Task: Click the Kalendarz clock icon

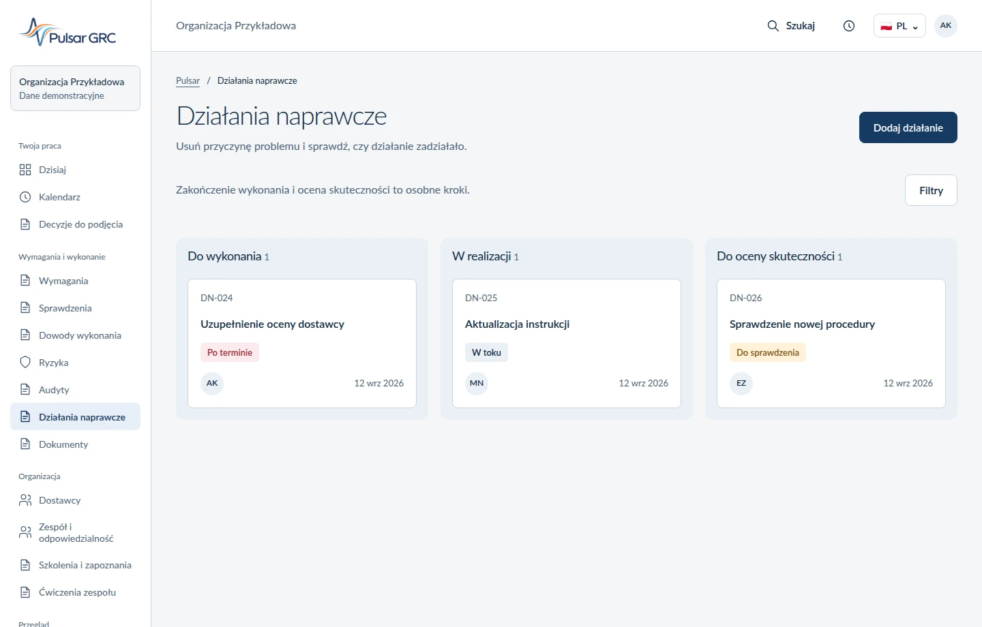Action: [x=25, y=197]
